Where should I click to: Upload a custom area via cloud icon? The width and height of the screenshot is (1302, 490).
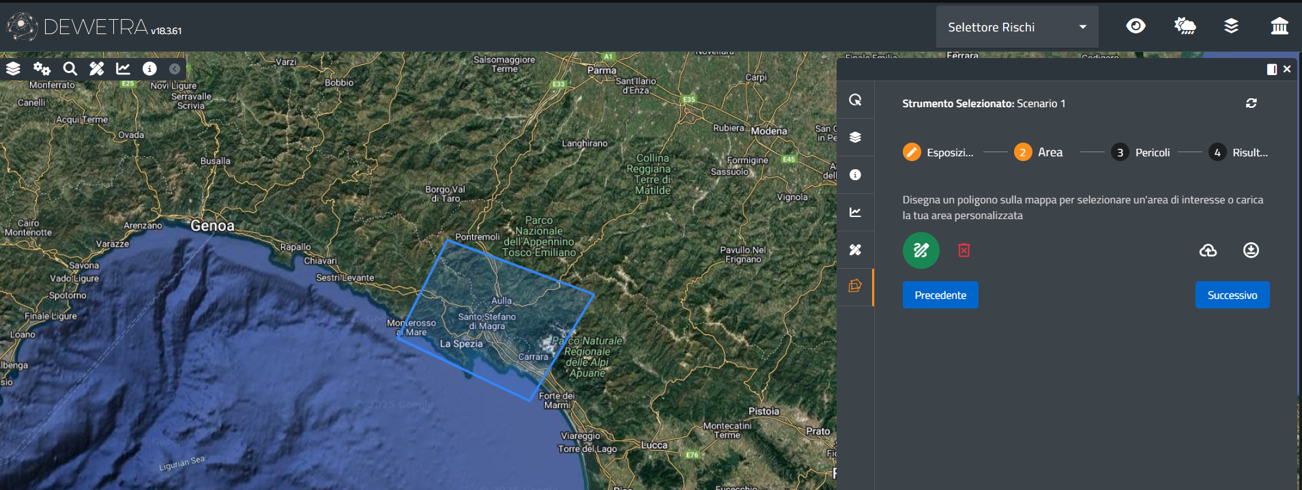(x=1208, y=250)
